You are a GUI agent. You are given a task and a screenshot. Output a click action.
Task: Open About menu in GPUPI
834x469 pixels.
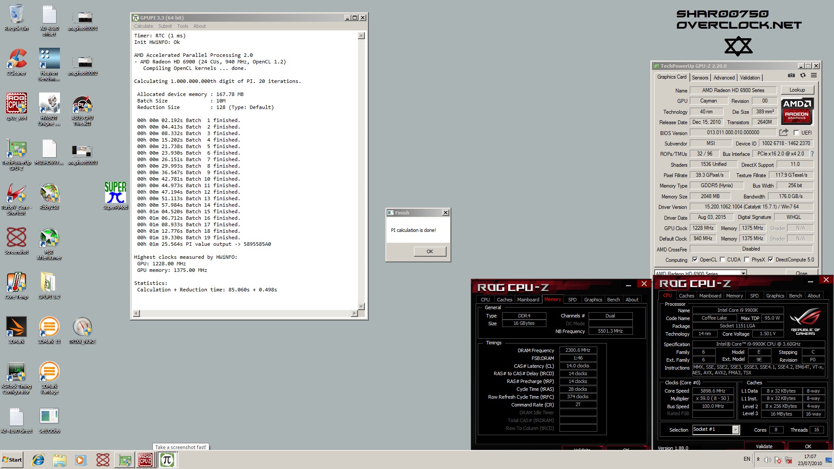pyautogui.click(x=199, y=26)
